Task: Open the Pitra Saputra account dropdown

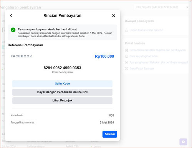Action: tap(161, 7)
